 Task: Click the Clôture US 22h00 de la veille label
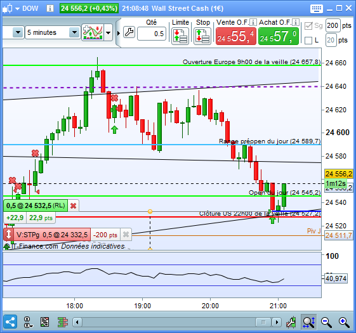click(260, 214)
